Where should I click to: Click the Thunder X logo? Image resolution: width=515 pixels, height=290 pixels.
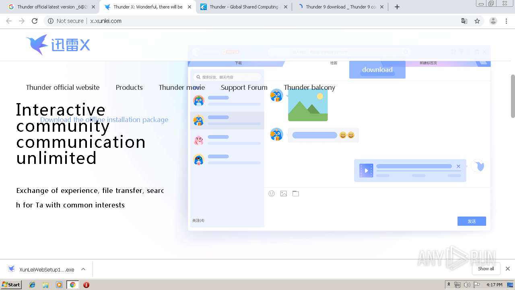pos(58,45)
